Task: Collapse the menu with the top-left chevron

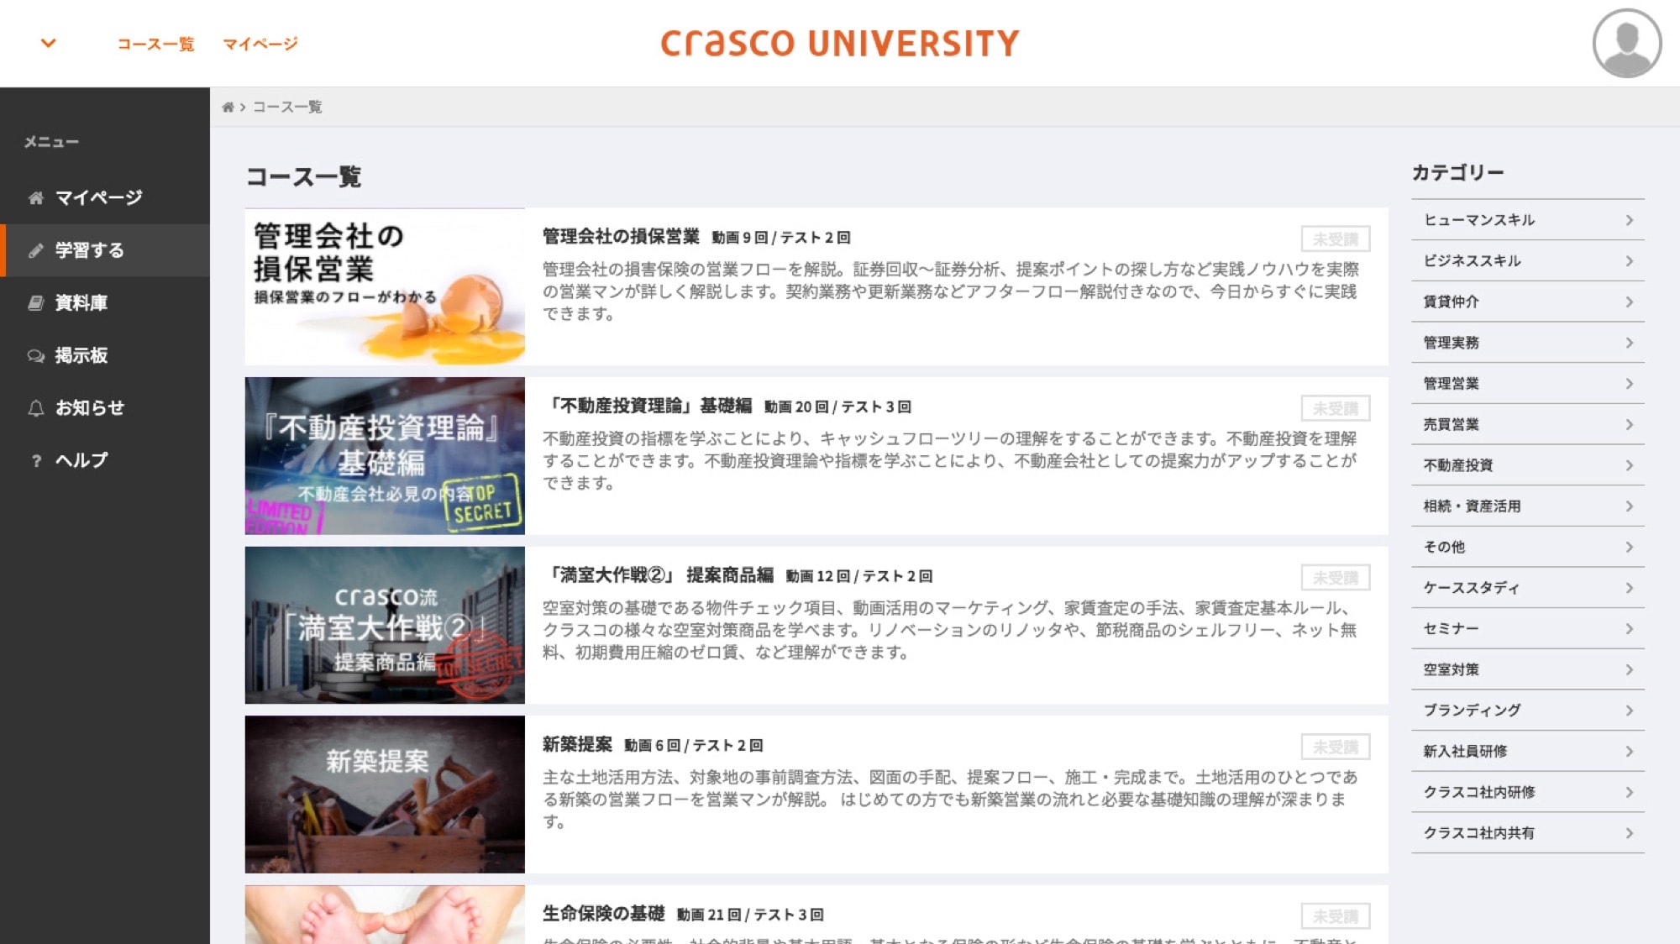Action: 49,43
